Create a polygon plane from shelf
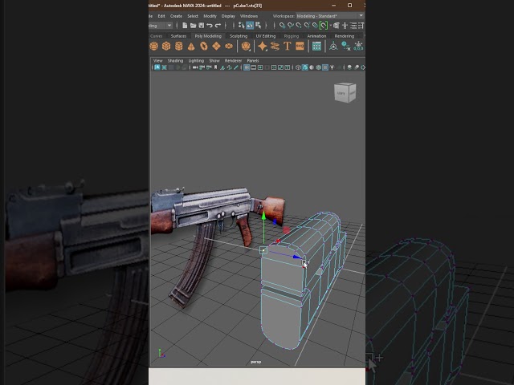The width and height of the screenshot is (514, 385). coord(216,47)
